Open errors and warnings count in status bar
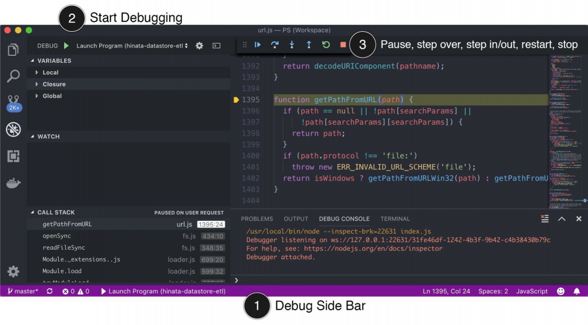The width and height of the screenshot is (588, 325). point(76,292)
